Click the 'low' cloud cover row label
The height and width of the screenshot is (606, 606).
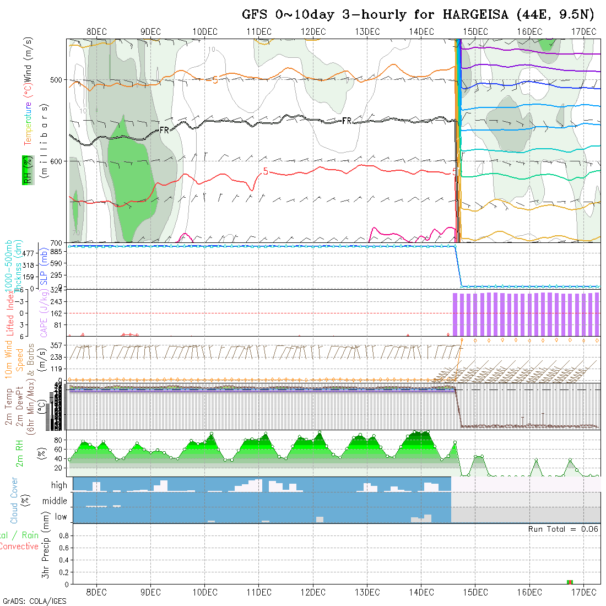[61, 517]
